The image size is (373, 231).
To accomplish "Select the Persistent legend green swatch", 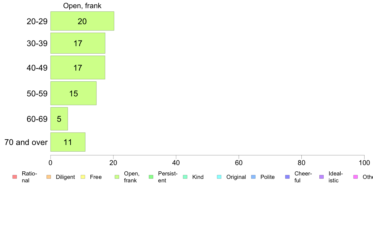I will (151, 177).
